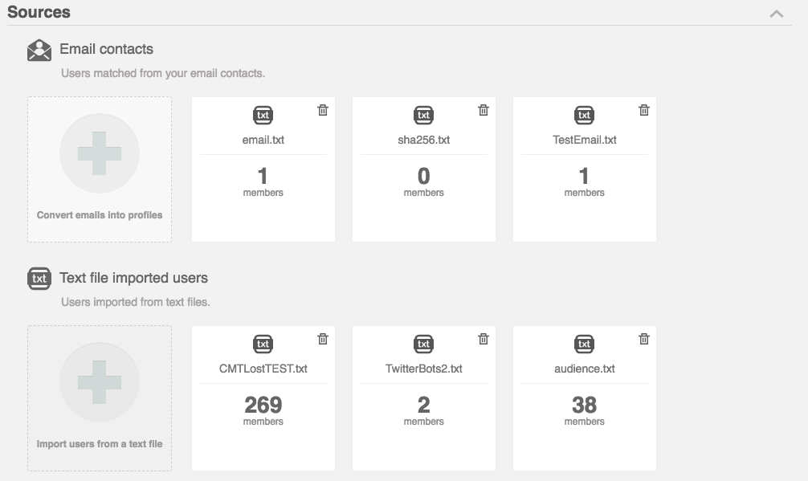Viewport: 808px width, 481px height.
Task: Click 'Users matched from your email contacts.' text
Action: coord(163,73)
